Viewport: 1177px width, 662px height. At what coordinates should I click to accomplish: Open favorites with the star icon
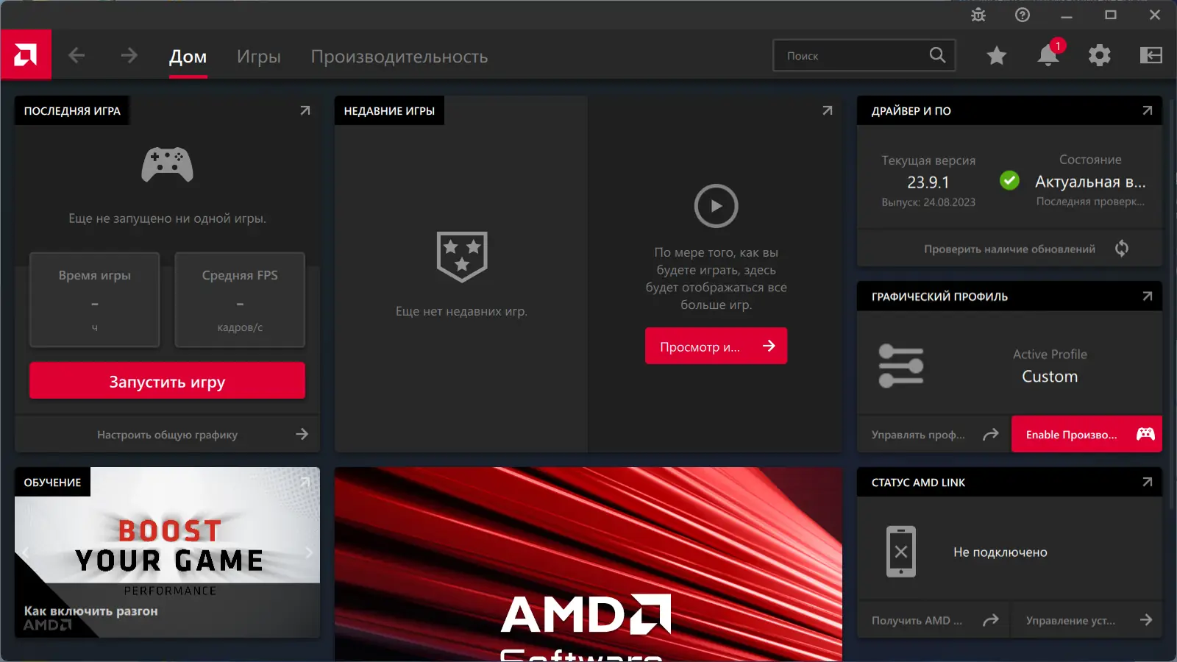pos(996,55)
